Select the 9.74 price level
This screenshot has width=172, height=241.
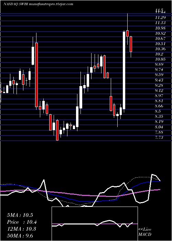(159, 70)
